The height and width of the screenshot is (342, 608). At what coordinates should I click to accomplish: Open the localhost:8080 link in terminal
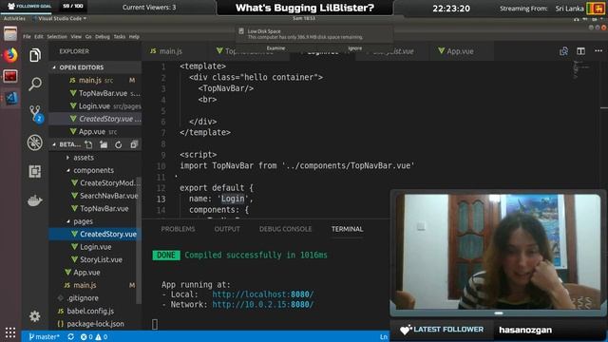pos(263,294)
